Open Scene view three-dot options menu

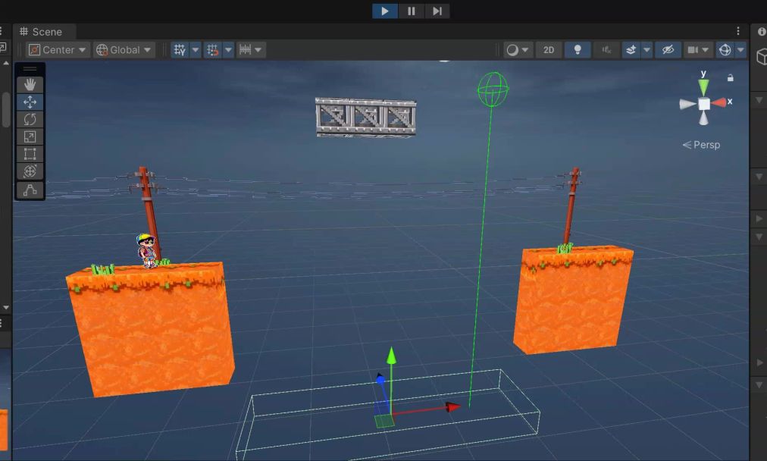click(x=739, y=32)
